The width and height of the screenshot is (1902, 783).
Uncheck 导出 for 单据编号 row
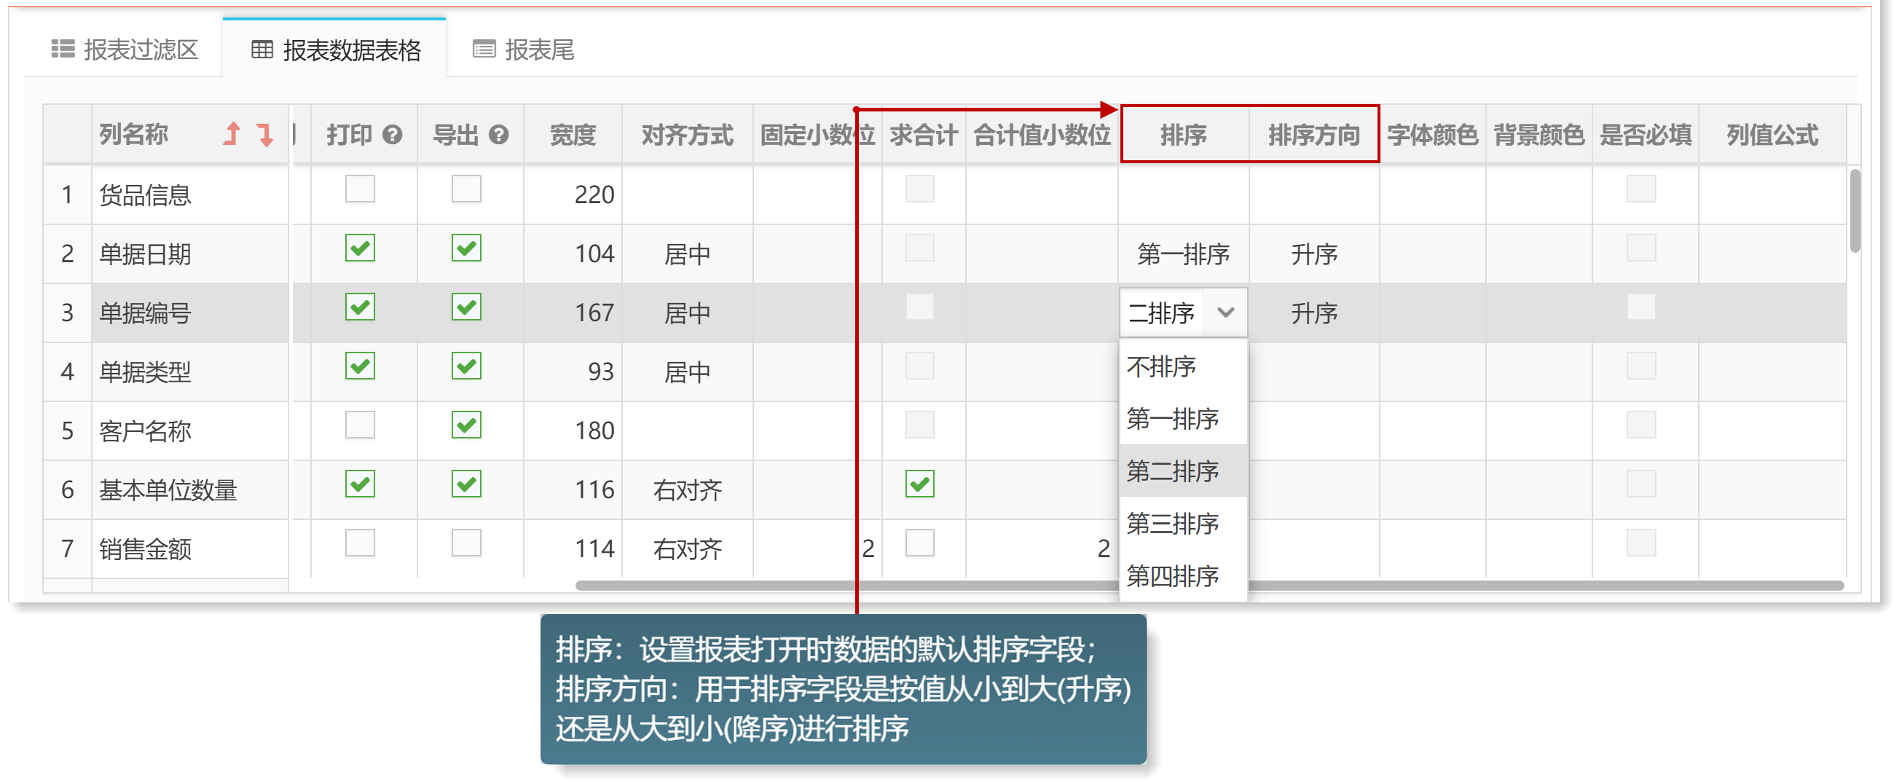coord(467,307)
